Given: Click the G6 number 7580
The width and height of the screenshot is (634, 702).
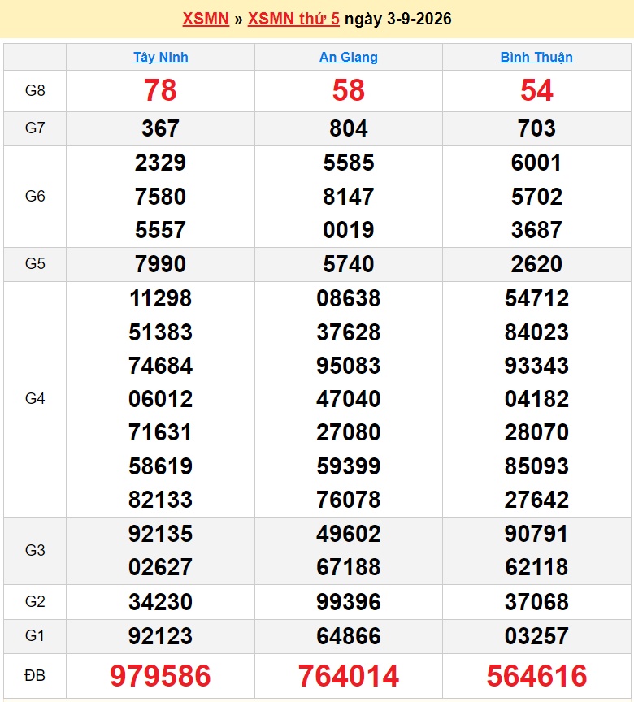Looking at the screenshot, I should 160,197.
